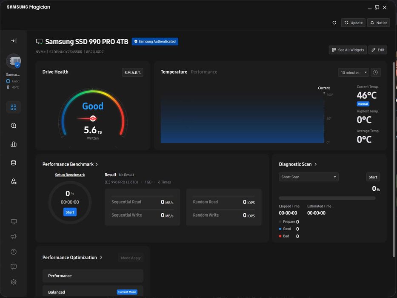Select the Performance optimization mode

(x=93, y=276)
